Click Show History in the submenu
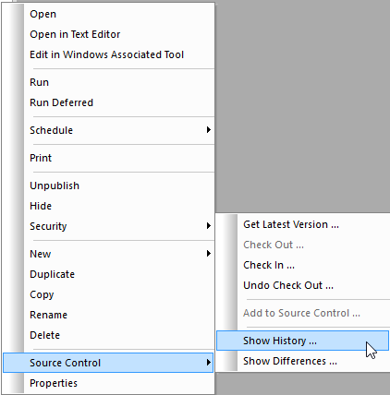The width and height of the screenshot is (390, 395). coord(302,341)
